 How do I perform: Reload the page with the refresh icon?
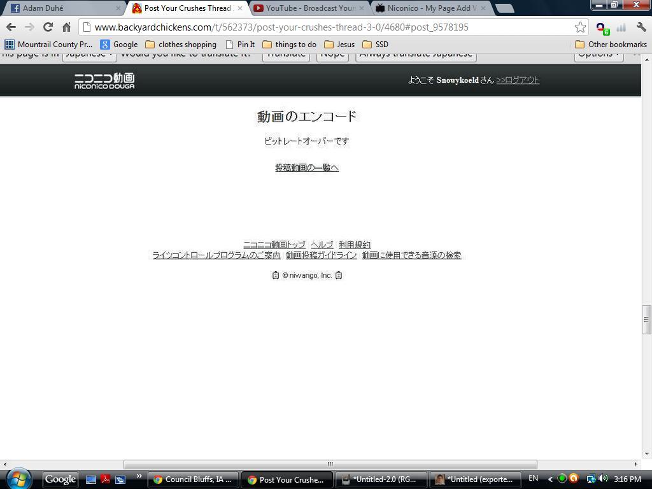click(48, 27)
